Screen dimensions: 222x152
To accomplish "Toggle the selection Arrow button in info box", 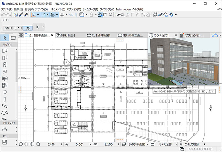I will 38,27.
